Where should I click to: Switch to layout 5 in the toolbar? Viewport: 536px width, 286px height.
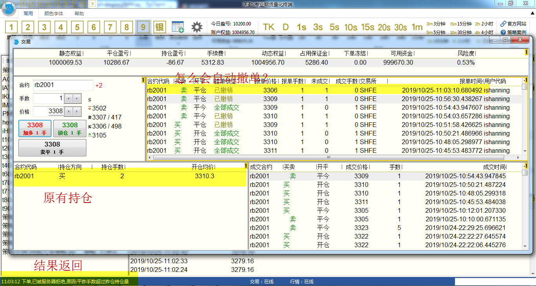pos(77,27)
